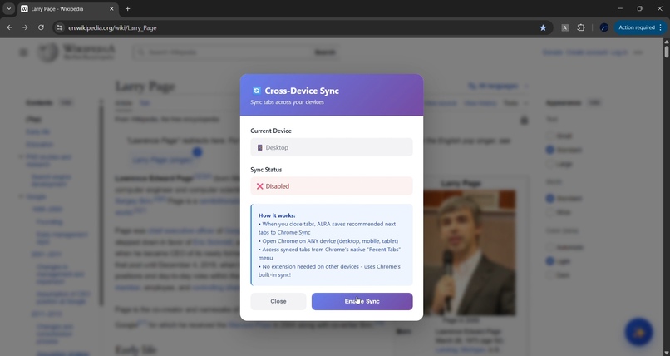Switch to the Talk tab
This screenshot has width=670, height=356.
(145, 103)
